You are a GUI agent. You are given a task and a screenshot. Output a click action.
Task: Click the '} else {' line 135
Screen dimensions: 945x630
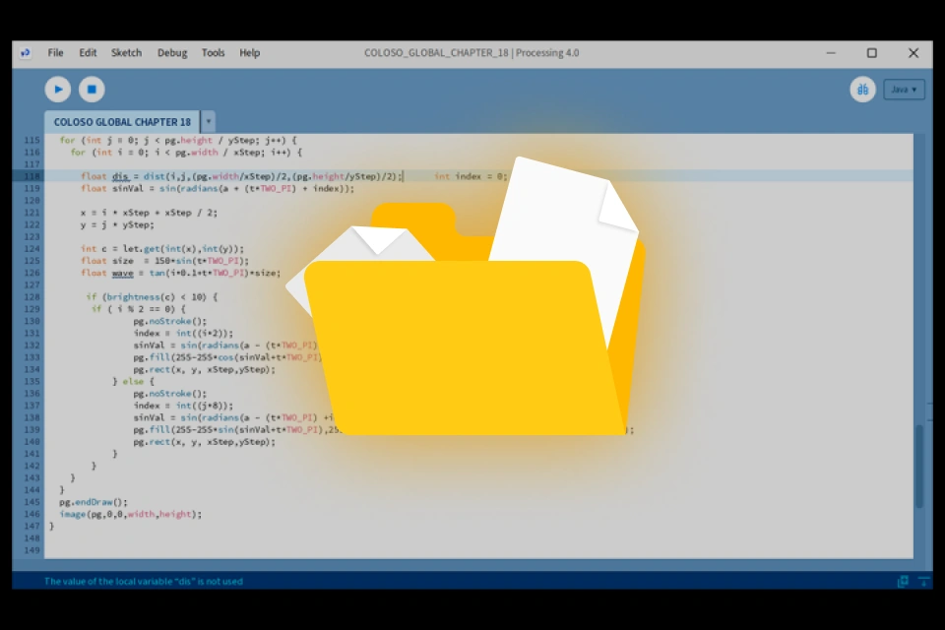click(x=133, y=381)
